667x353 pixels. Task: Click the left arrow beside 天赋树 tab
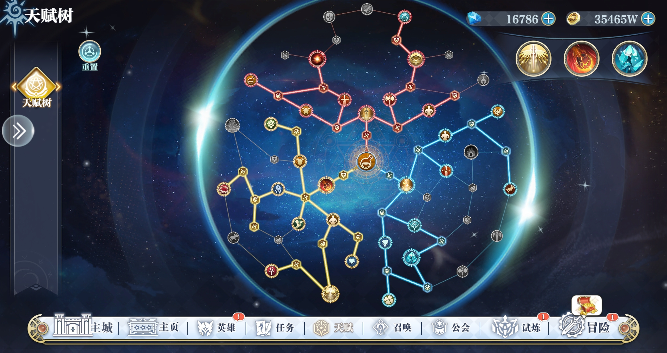click(x=14, y=87)
